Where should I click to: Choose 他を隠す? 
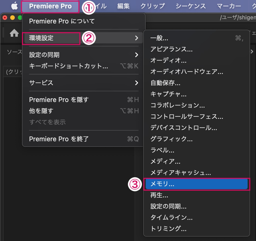point(84,111)
